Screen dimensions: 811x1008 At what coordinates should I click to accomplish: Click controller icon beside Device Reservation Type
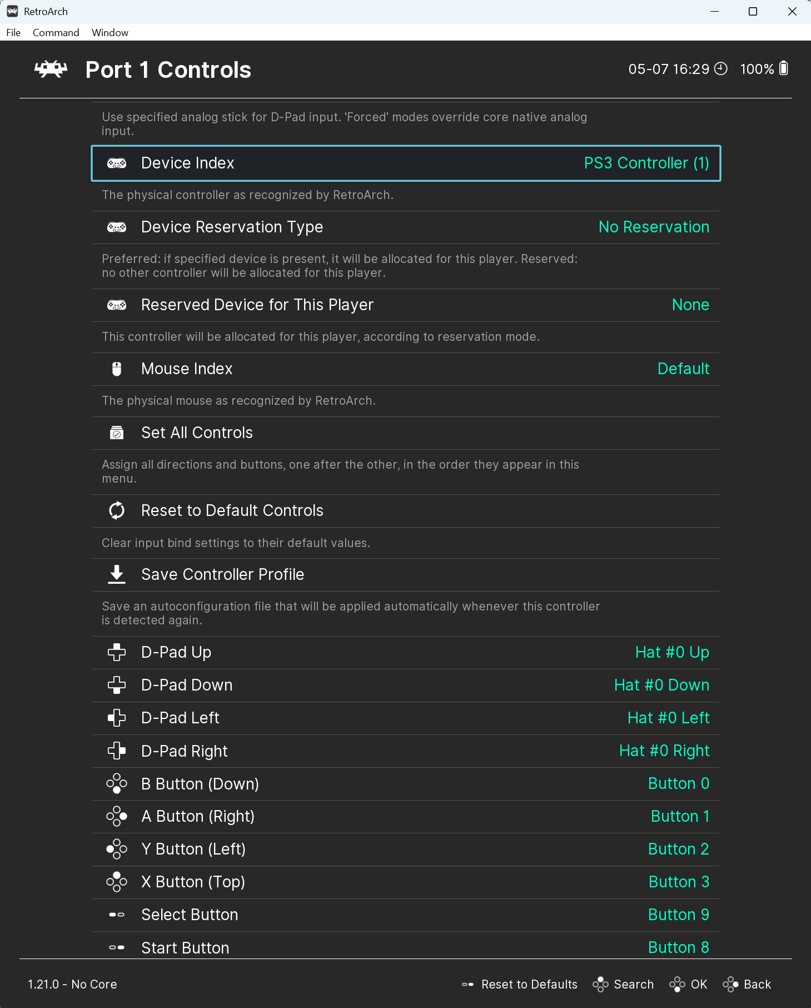click(x=117, y=227)
